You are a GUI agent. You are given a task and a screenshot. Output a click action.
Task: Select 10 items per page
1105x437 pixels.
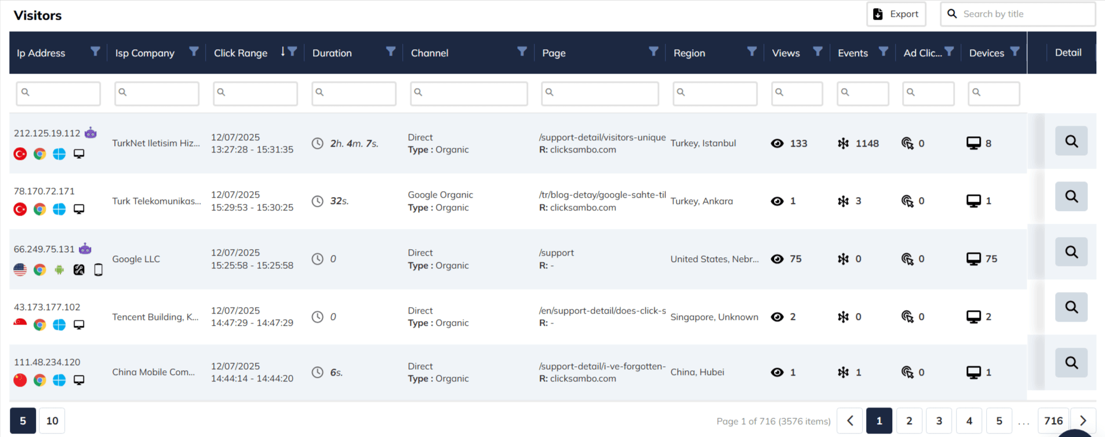pos(52,421)
